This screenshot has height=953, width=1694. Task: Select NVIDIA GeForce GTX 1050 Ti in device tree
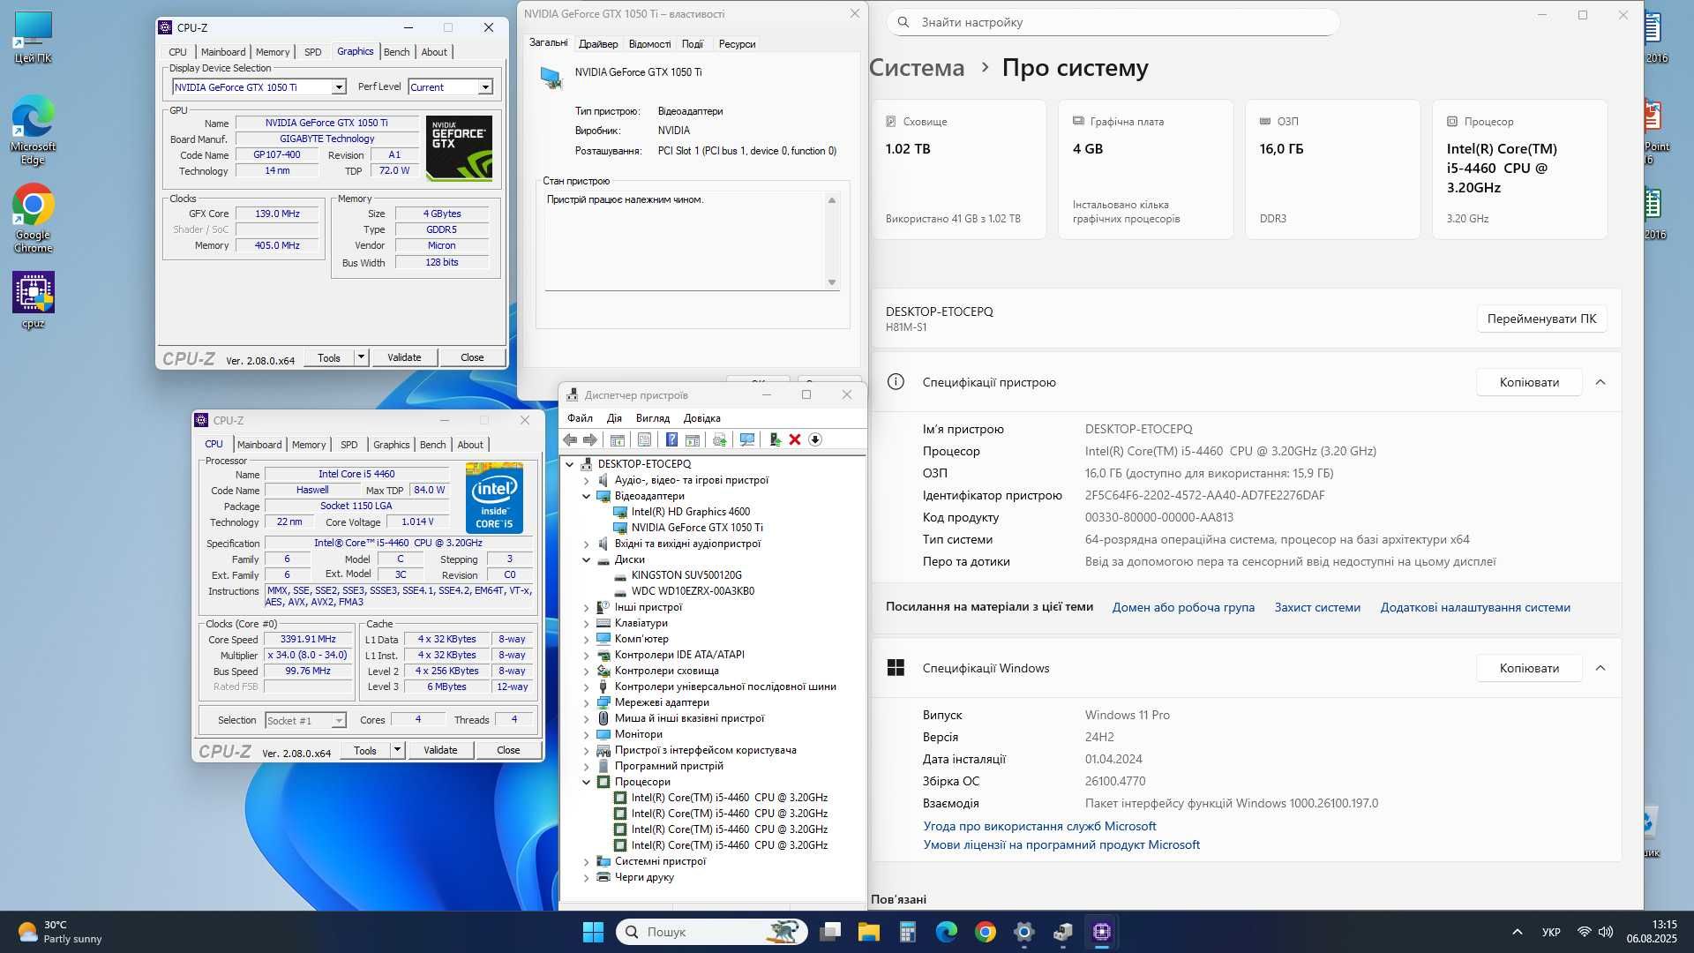click(x=697, y=528)
